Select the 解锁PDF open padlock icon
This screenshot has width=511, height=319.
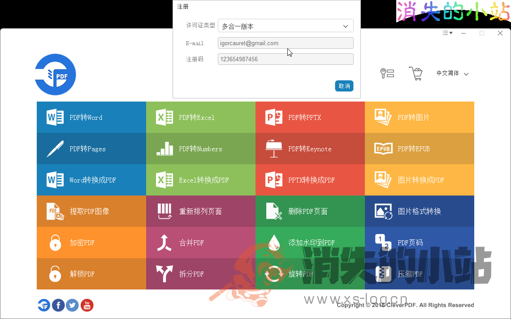click(x=55, y=274)
